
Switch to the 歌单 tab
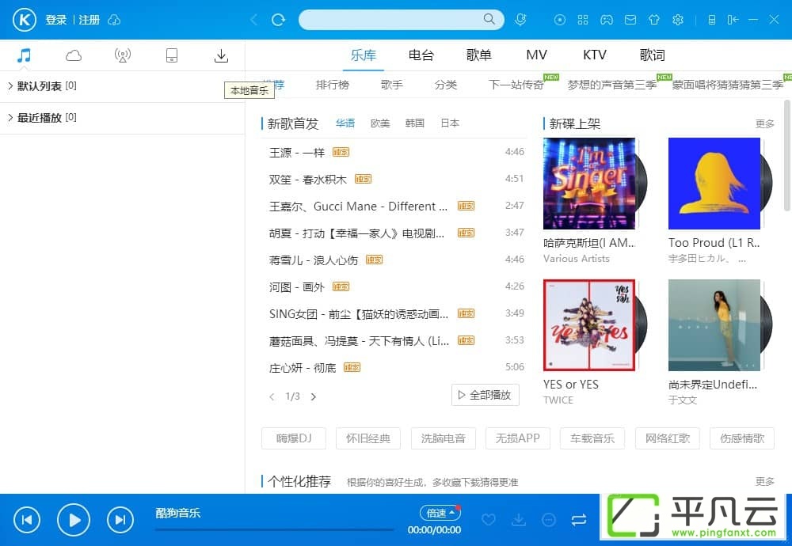[x=478, y=55]
